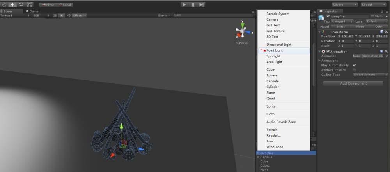Click the Play button
This screenshot has width=390, height=172.
[x=184, y=5]
